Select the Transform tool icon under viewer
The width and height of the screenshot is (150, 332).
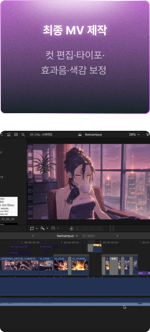click(x=32, y=228)
